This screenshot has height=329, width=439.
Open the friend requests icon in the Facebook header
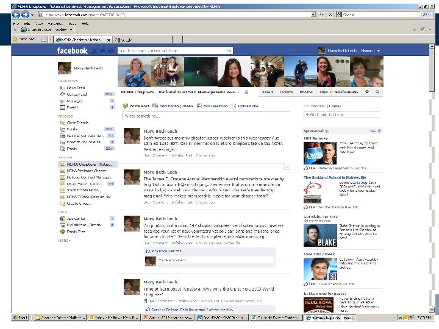coord(95,51)
